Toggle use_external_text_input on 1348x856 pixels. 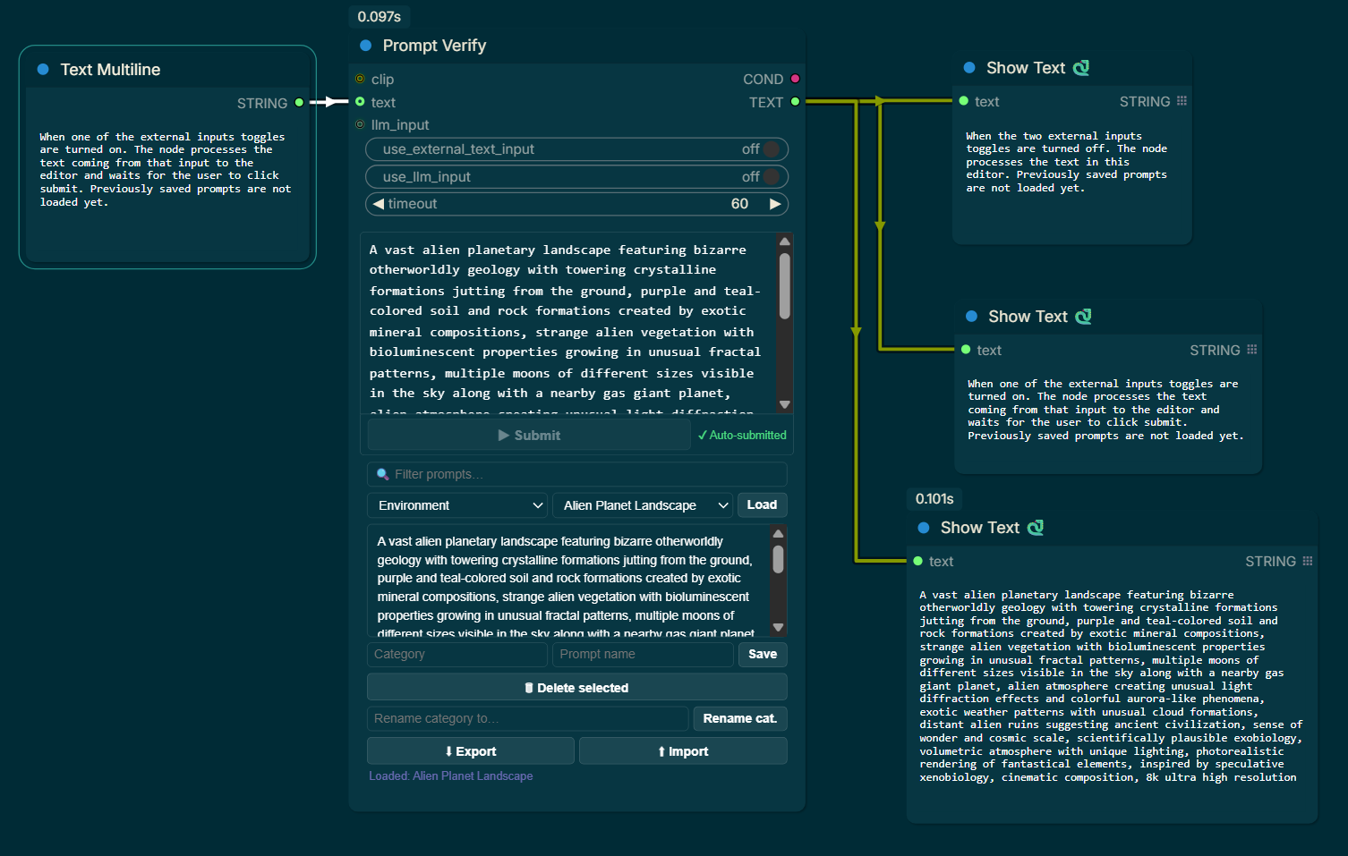(x=576, y=149)
